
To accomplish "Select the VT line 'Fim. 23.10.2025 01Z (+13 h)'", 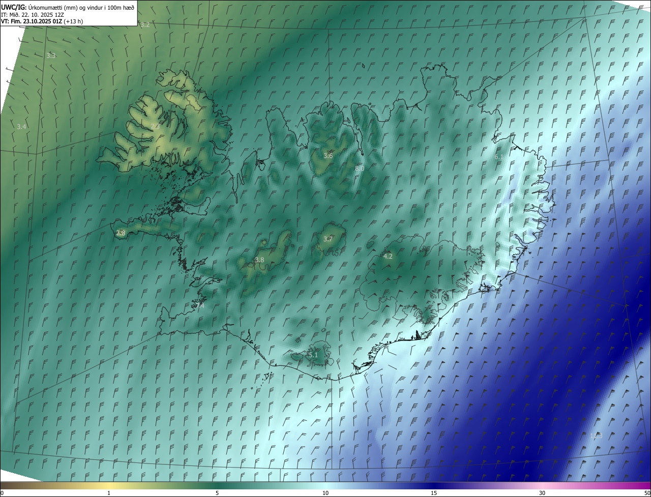I will coord(46,21).
